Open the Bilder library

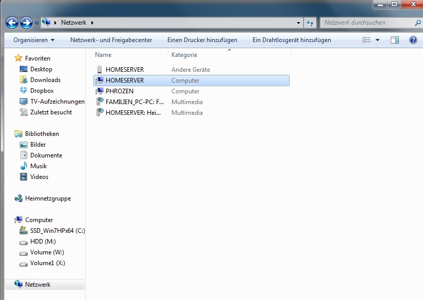coord(38,145)
